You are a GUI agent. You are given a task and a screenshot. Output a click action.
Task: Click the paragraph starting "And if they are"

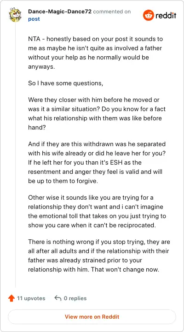[97, 163]
